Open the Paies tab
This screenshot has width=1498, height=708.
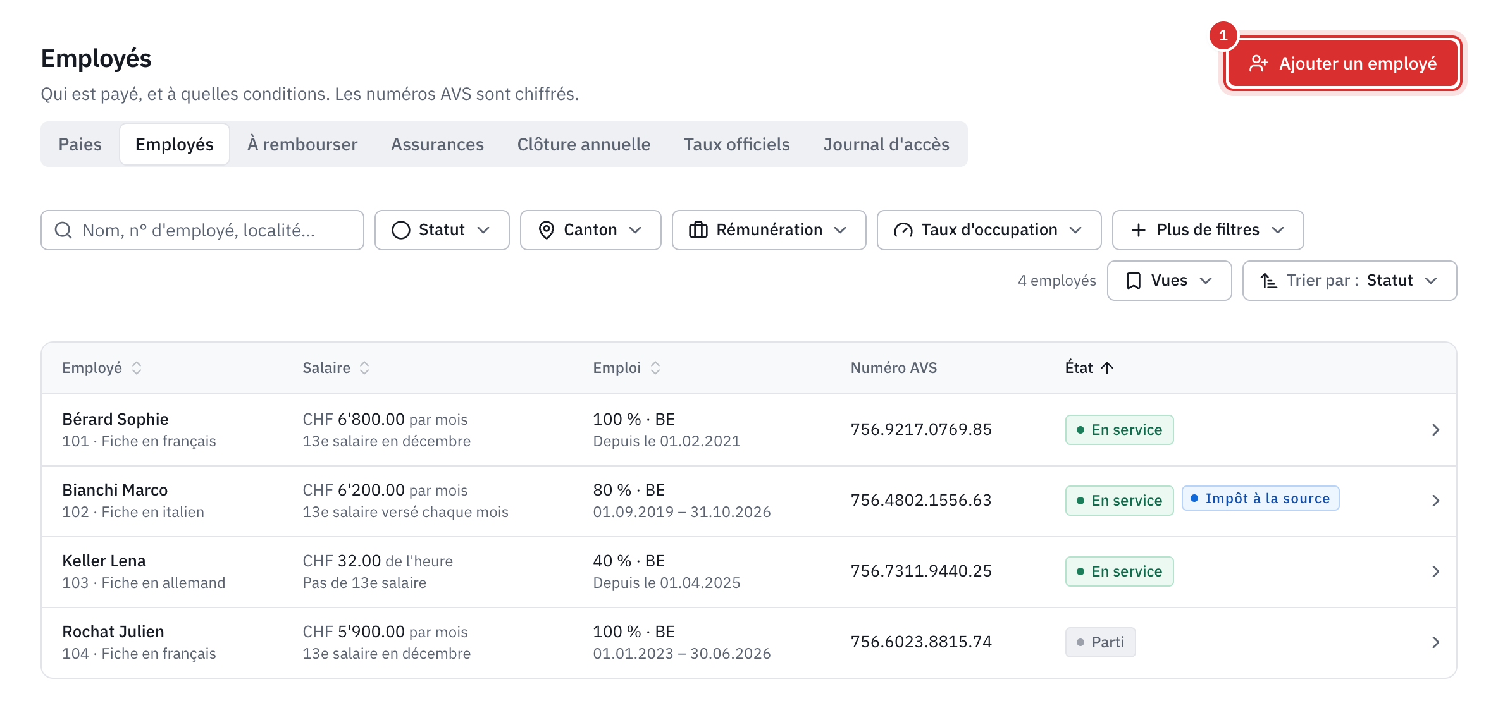click(80, 144)
